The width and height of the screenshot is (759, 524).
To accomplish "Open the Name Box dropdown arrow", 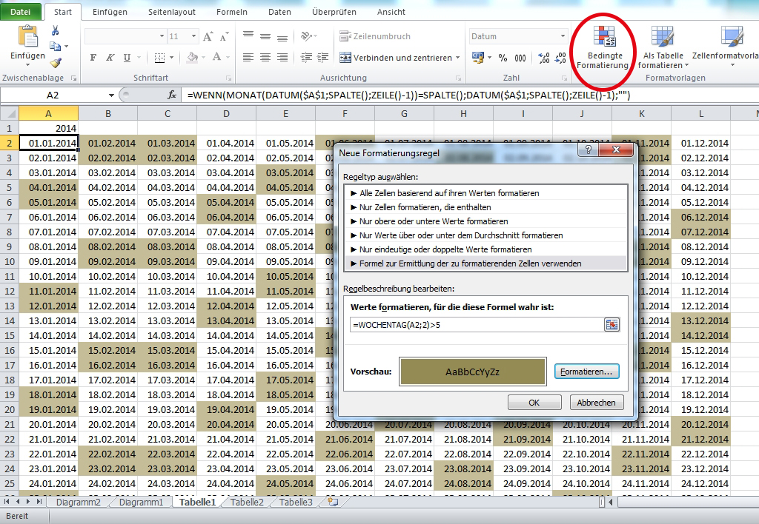I will pyautogui.click(x=111, y=95).
